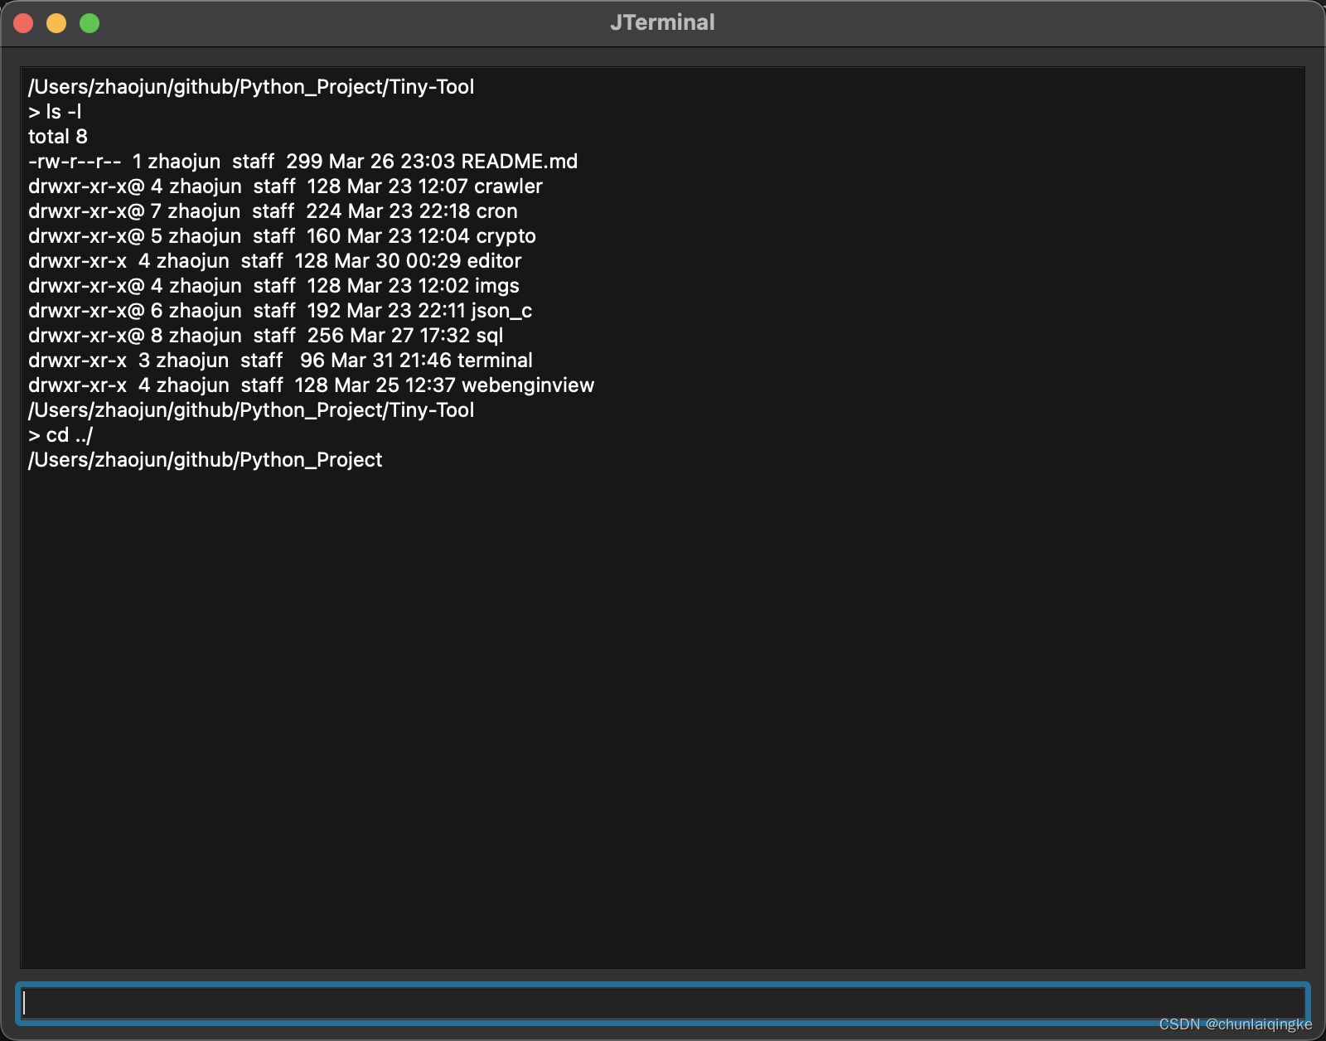Click the yellow minimize button

(56, 23)
